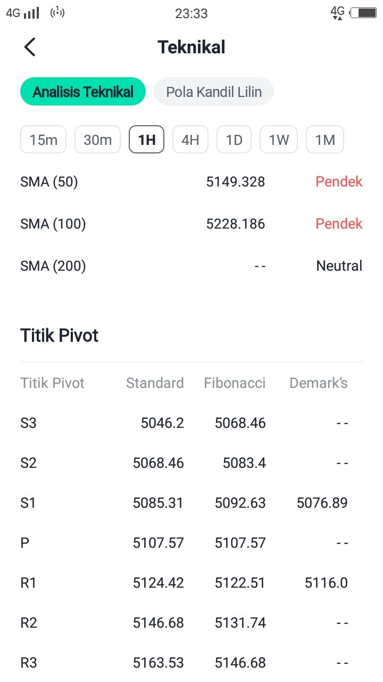This screenshot has width=383, height=682.
Task: Open the Pola Kandil Lilin tab
Action: coord(214,92)
